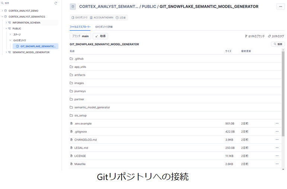Select GIT_SNOWFLAKE_SEMANTIC... in the tree
The width and height of the screenshot is (287, 189).
point(35,46)
